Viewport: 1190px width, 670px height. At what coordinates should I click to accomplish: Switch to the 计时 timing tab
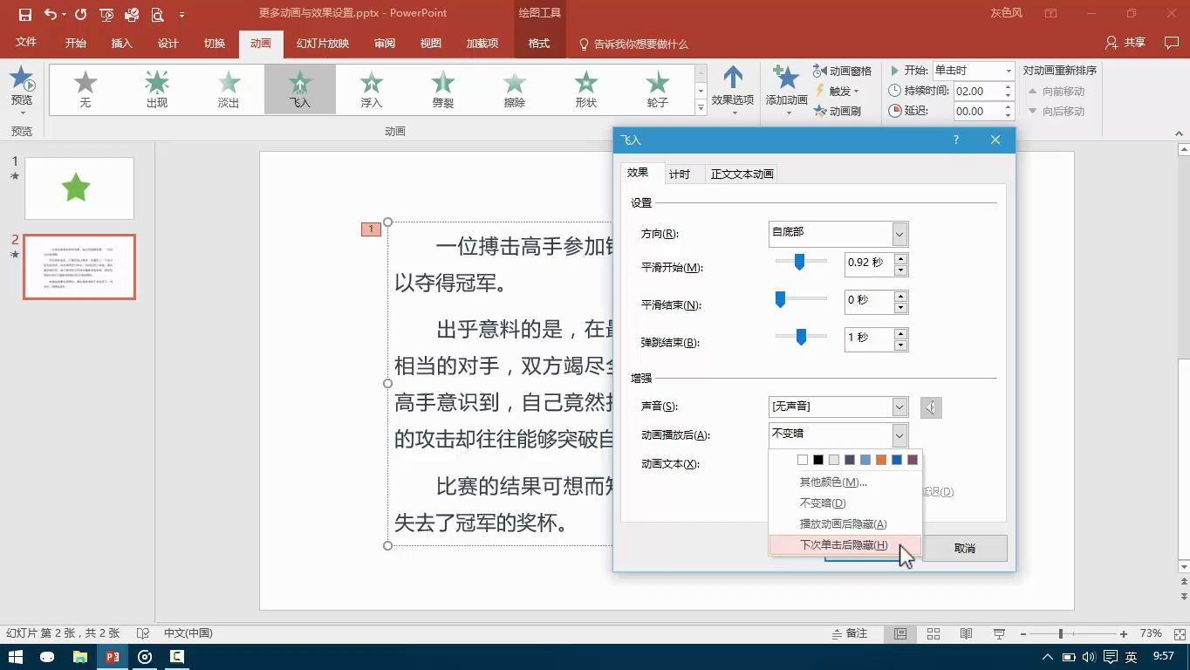pos(680,174)
